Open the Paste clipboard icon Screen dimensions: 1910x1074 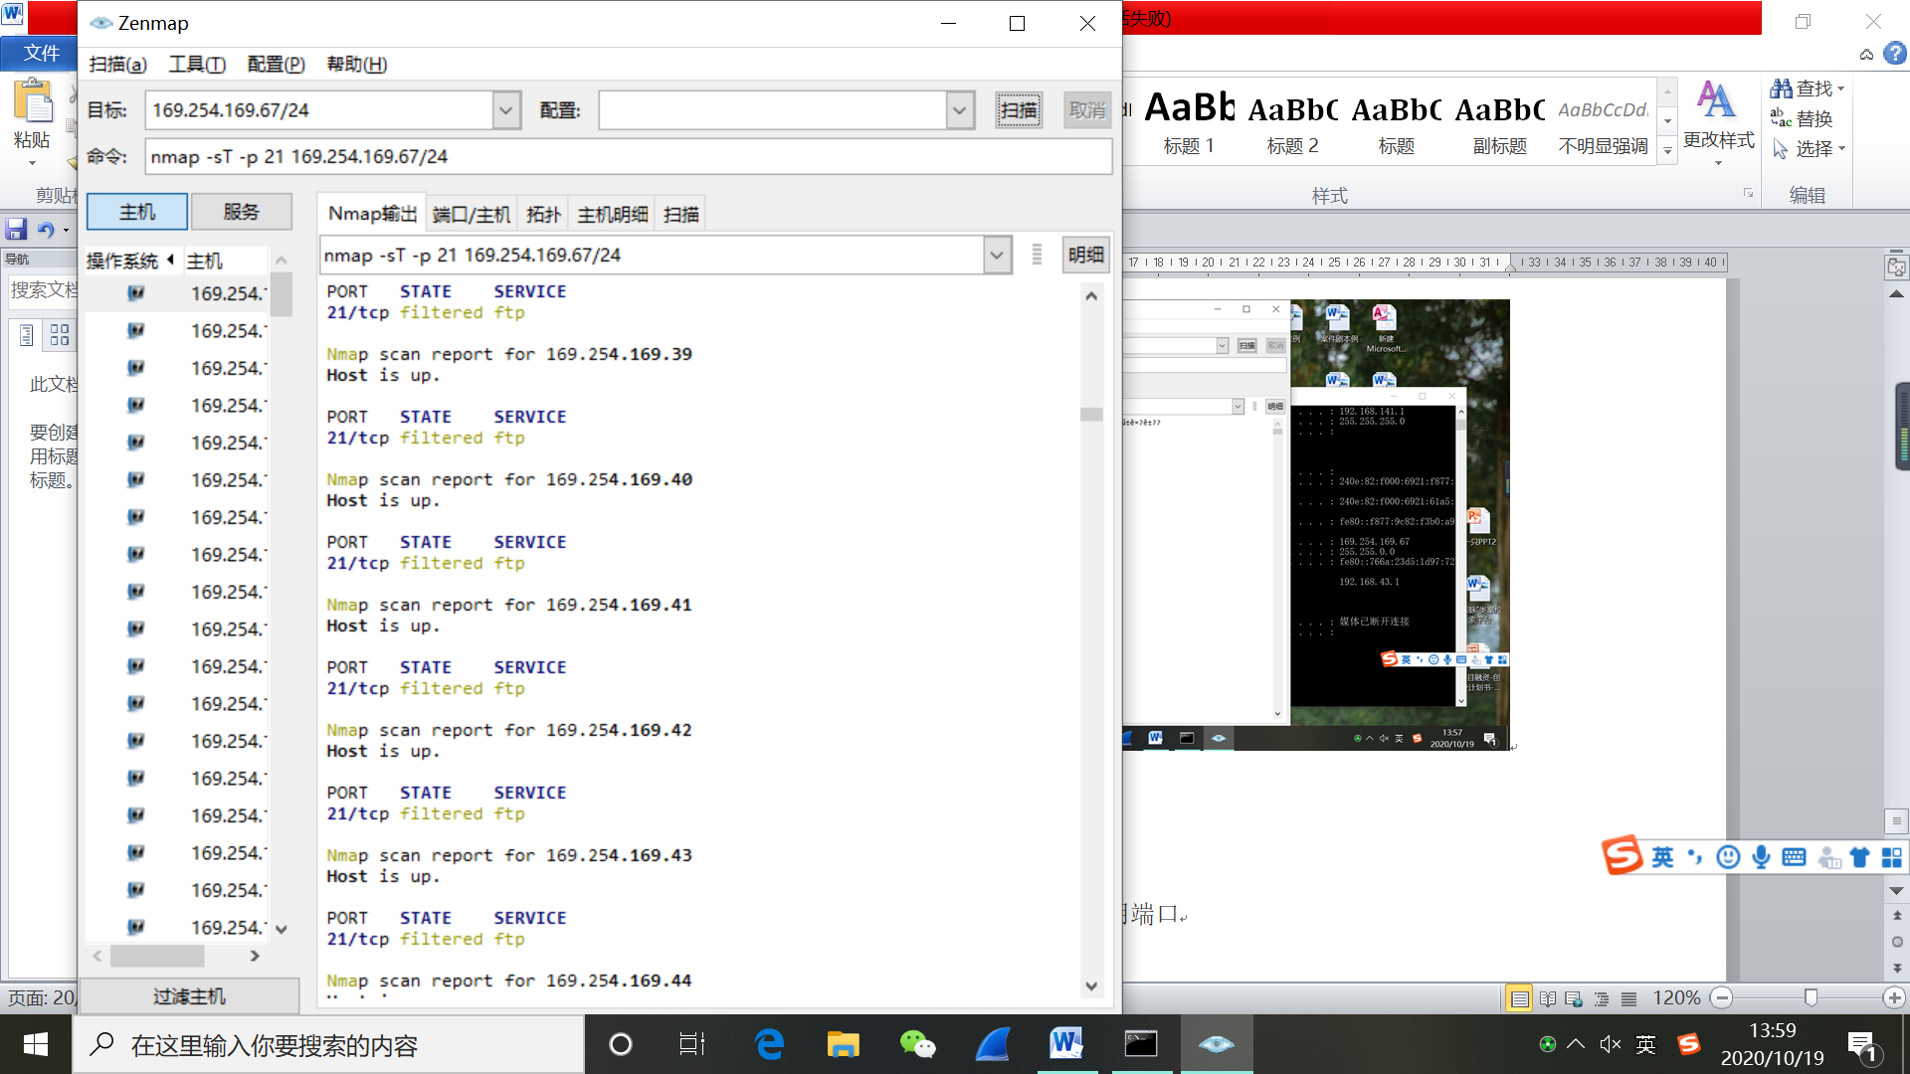coord(33,103)
